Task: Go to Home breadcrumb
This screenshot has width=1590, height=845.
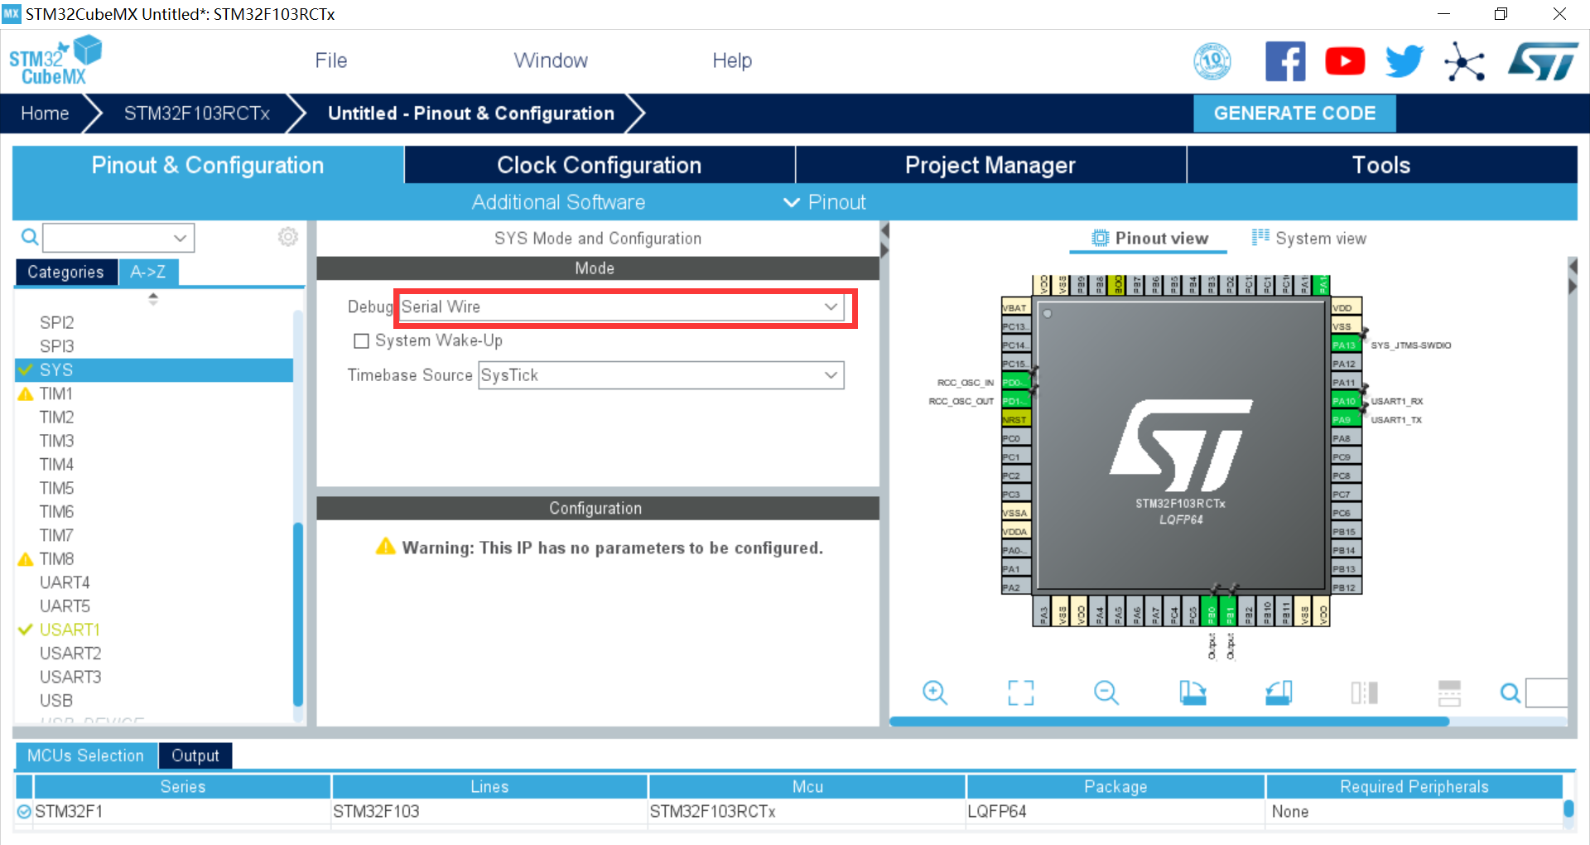Action: pyautogui.click(x=45, y=113)
